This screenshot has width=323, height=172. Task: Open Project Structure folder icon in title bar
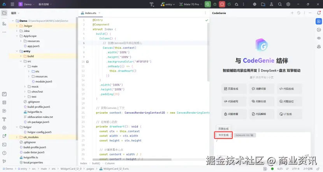click(x=263, y=4)
